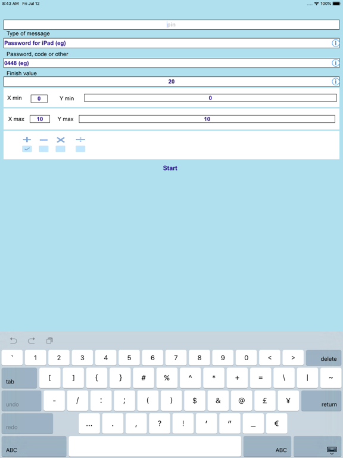Select the X min value field
Viewport: 343px width, 458px height.
tap(39, 98)
